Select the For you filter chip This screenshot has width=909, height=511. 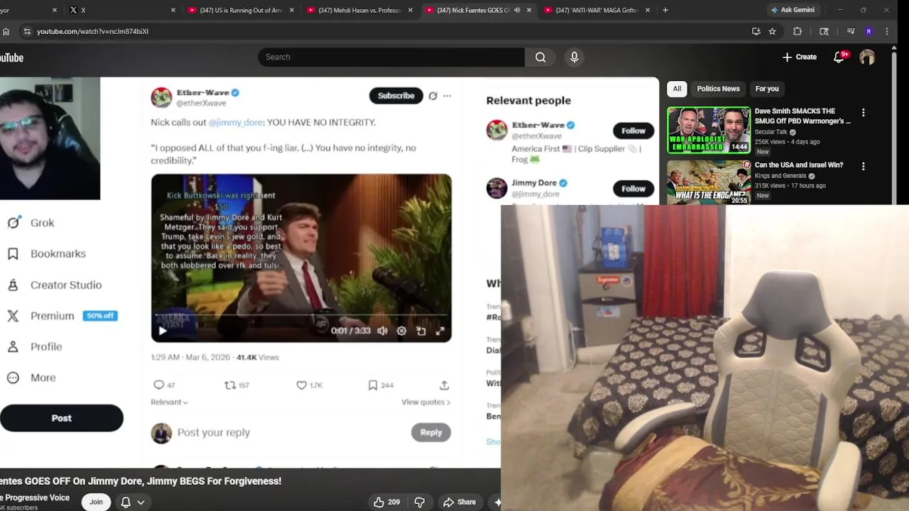(x=767, y=89)
